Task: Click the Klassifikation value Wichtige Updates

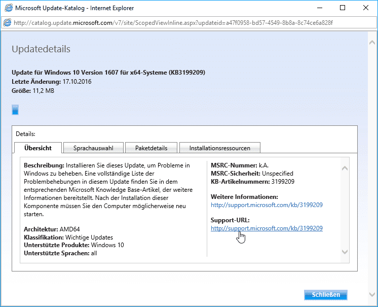Action: point(89,237)
